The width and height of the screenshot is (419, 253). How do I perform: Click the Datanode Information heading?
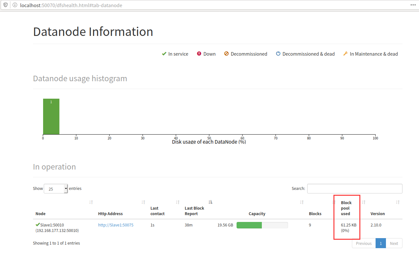click(x=93, y=32)
